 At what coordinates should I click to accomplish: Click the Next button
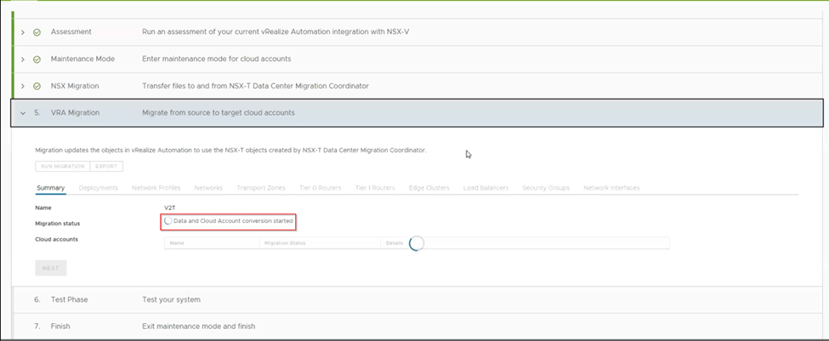[x=51, y=268]
